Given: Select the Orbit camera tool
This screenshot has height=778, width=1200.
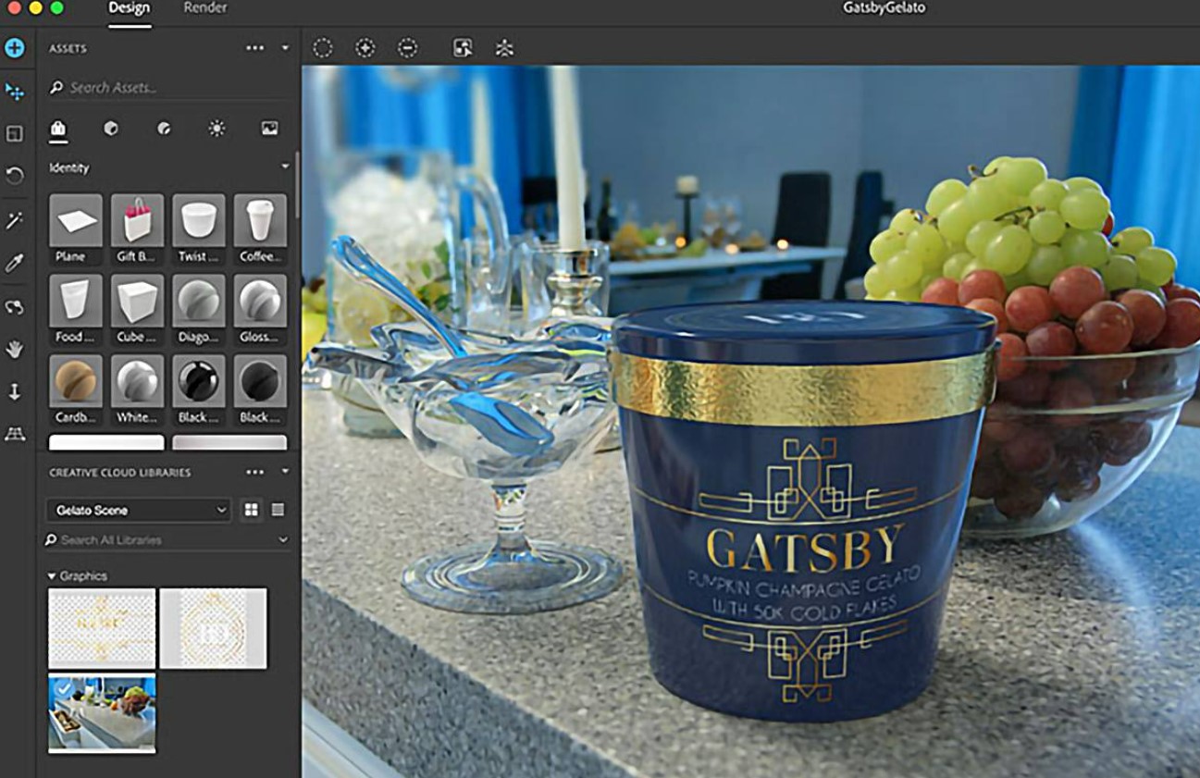Looking at the screenshot, I should coord(15,306).
